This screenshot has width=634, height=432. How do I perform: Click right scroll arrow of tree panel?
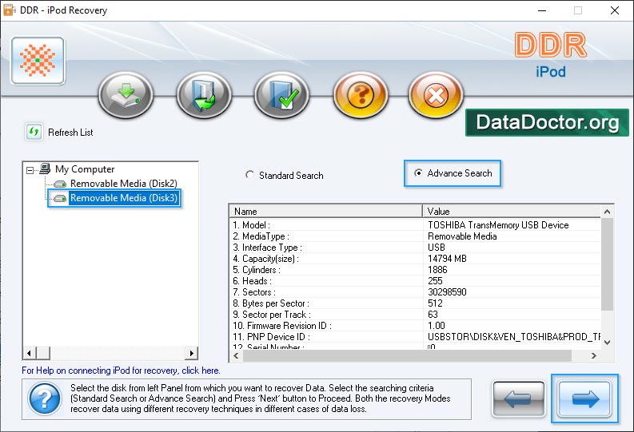coord(191,353)
